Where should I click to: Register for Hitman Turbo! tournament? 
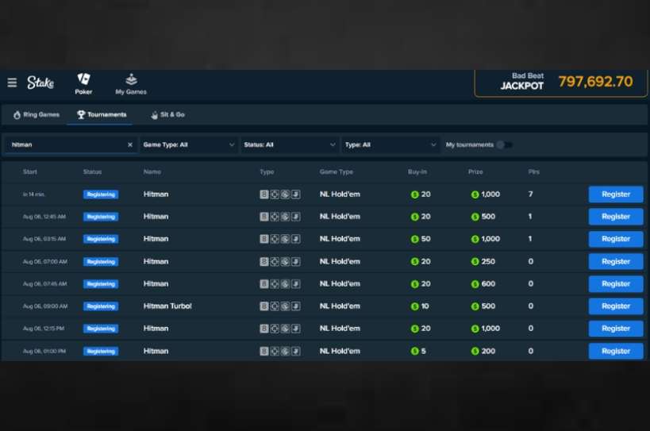point(616,306)
